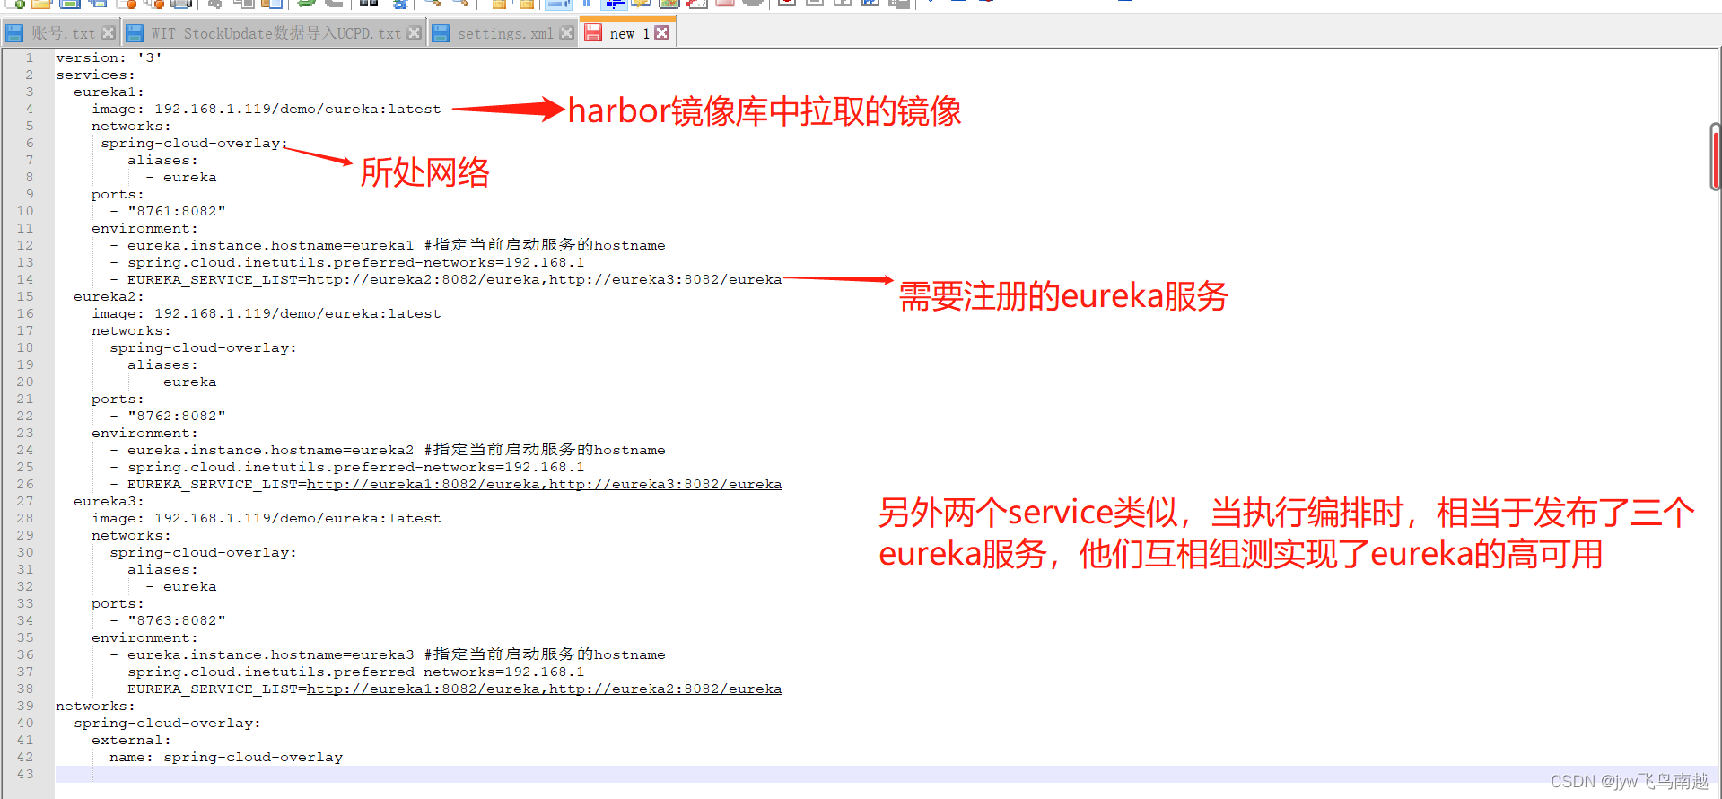Open the eureka1/eureka3 URL link on line 26
Screen dimensions: 1722x799
[544, 485]
